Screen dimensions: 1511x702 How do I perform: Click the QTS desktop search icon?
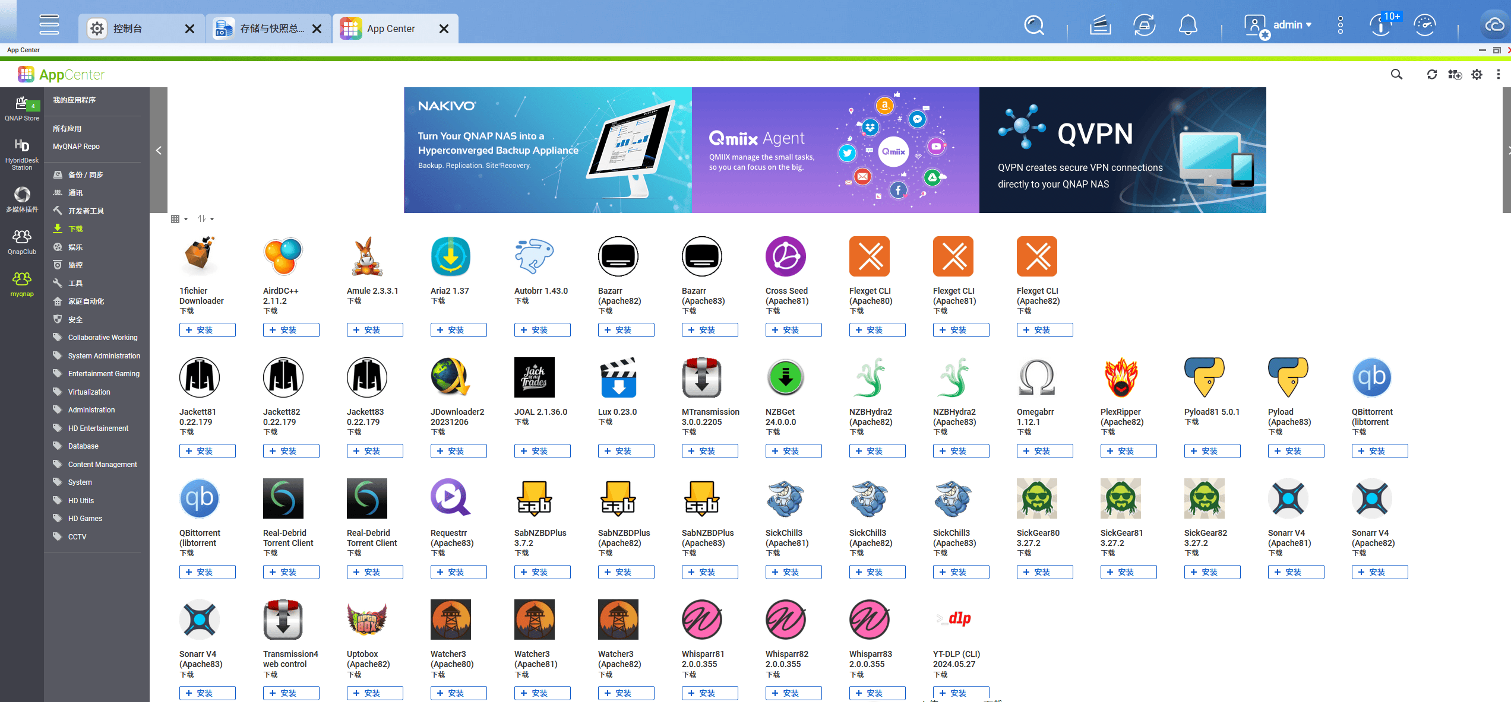click(1034, 25)
